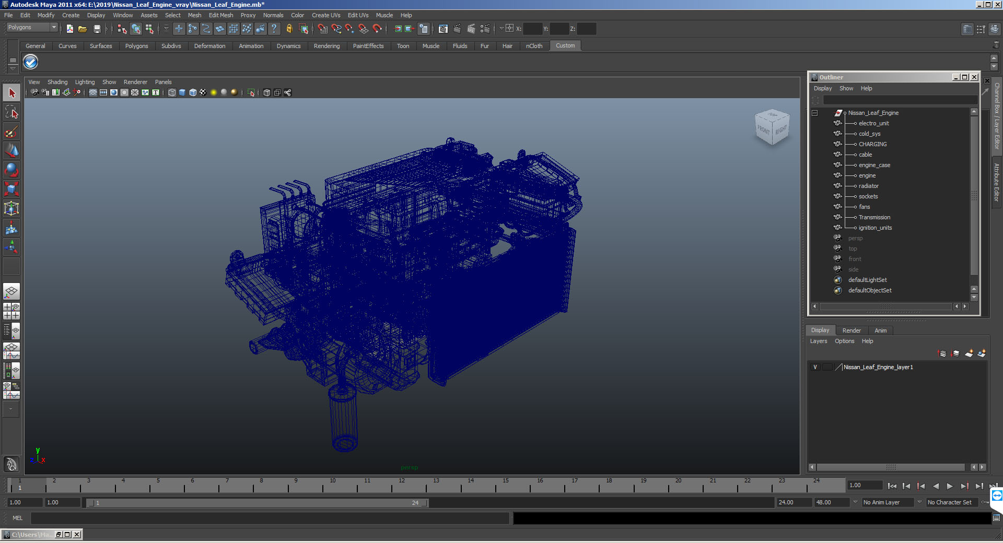
Task: Activate the Scale tool cube icon
Action: click(11, 189)
